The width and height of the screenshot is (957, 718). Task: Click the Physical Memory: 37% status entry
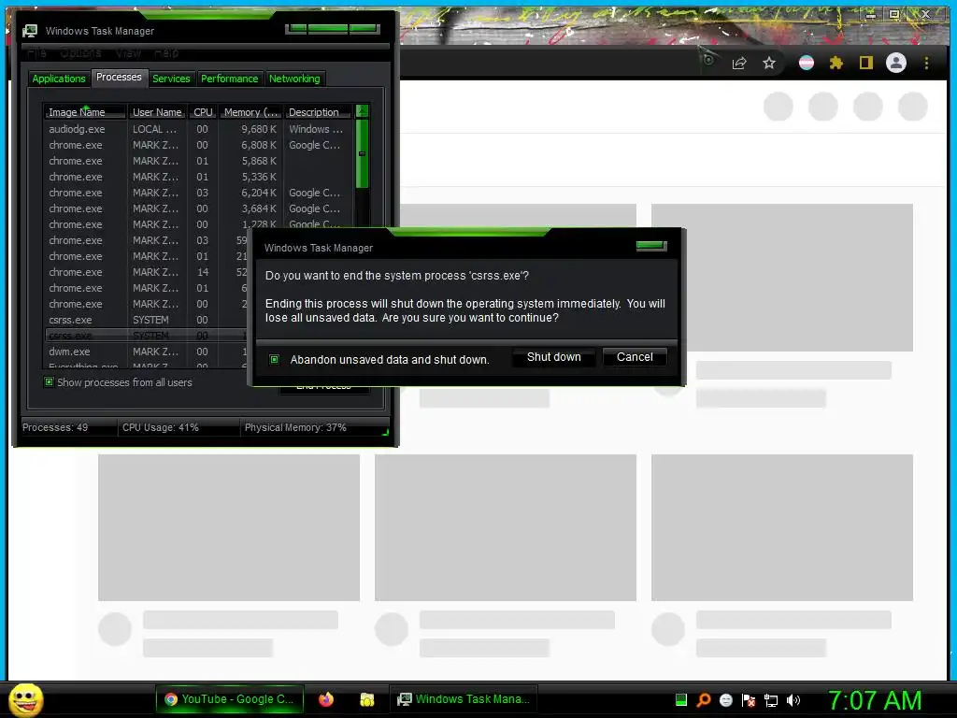(295, 427)
